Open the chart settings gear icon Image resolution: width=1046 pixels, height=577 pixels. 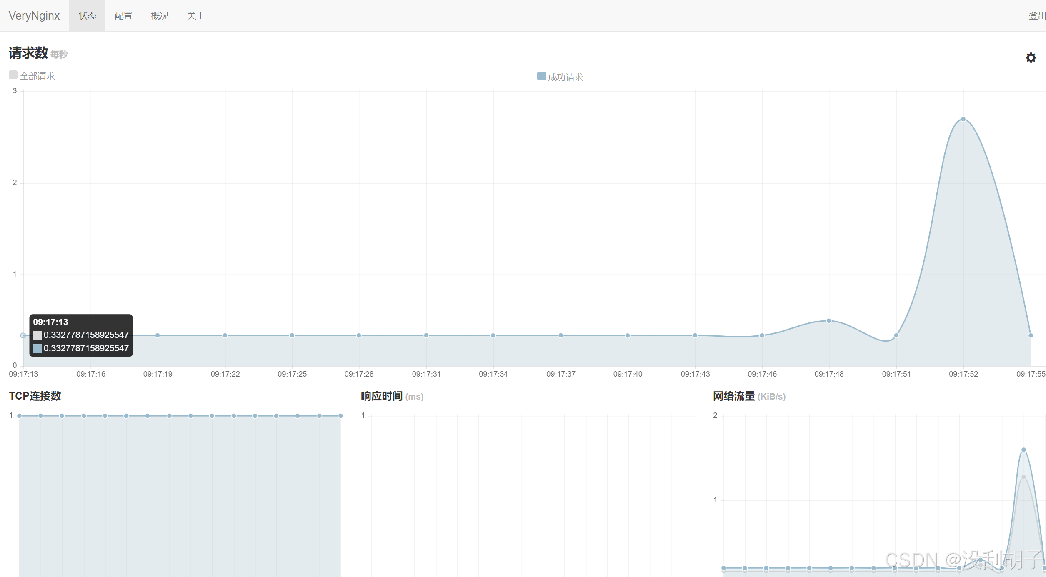[1031, 57]
